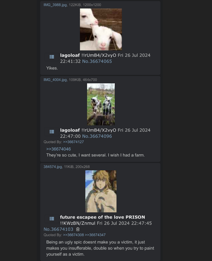Screen dimensions: 212x261
Task: Click post number No.36674065
Action: coord(97,61)
